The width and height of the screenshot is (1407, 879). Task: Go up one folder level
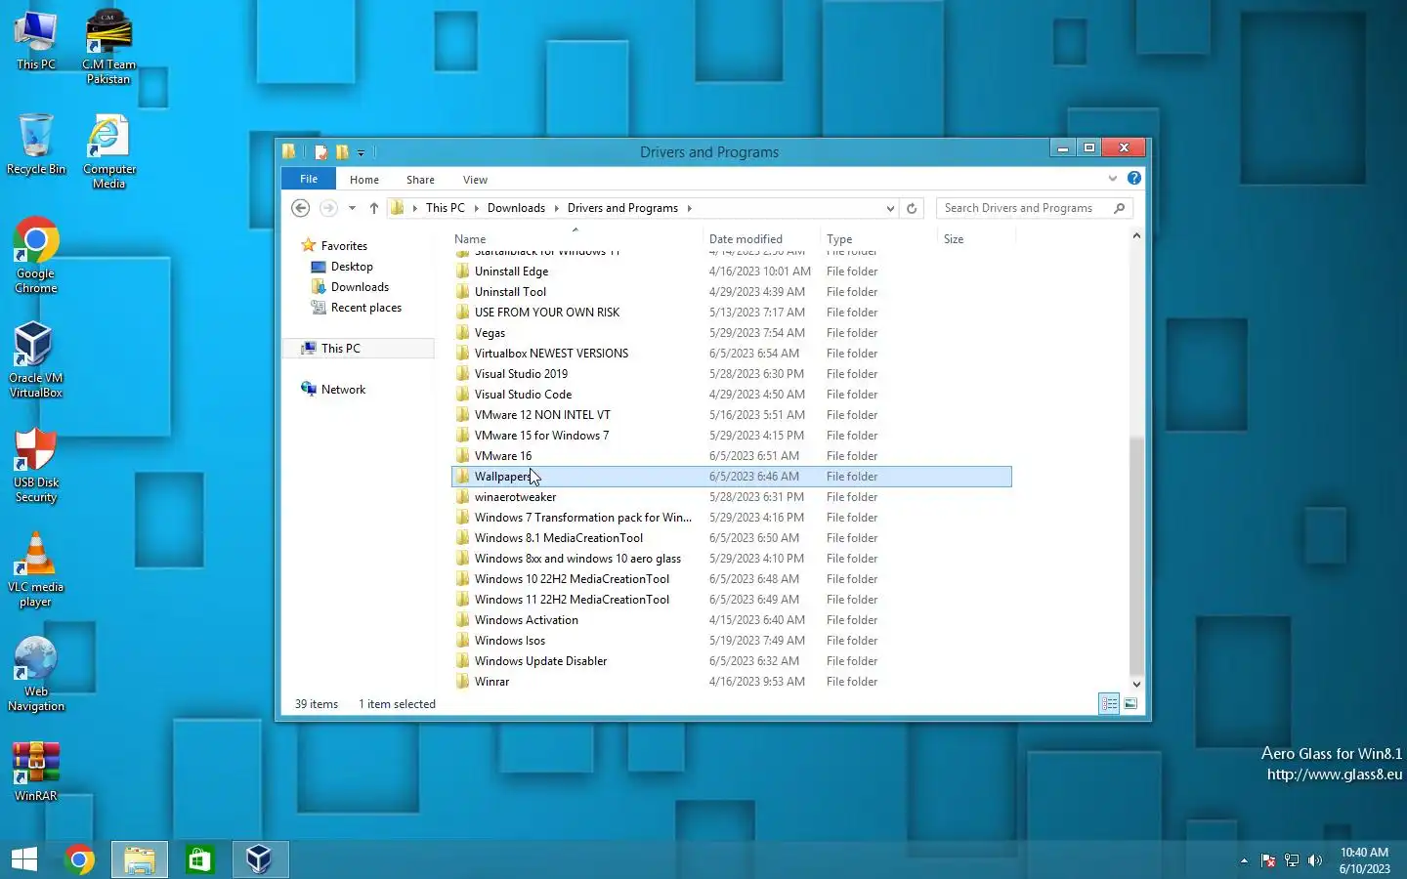(373, 208)
